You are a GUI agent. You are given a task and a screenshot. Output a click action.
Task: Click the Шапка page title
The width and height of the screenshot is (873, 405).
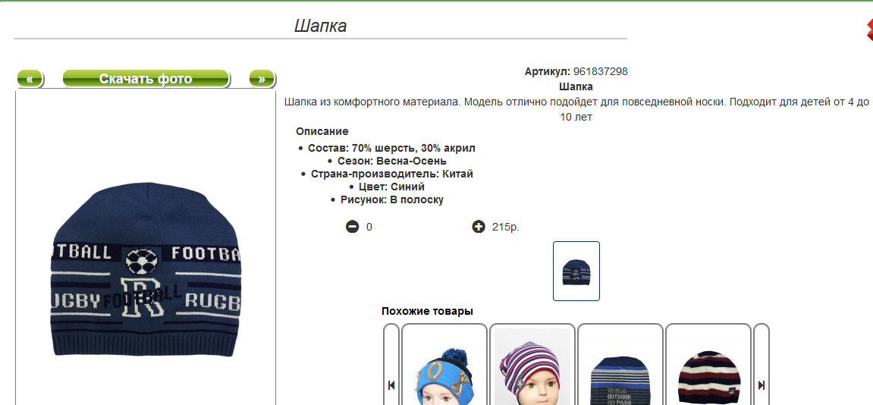(320, 26)
